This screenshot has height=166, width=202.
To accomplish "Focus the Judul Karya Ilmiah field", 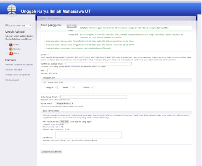I will pyautogui.click(x=94, y=97).
